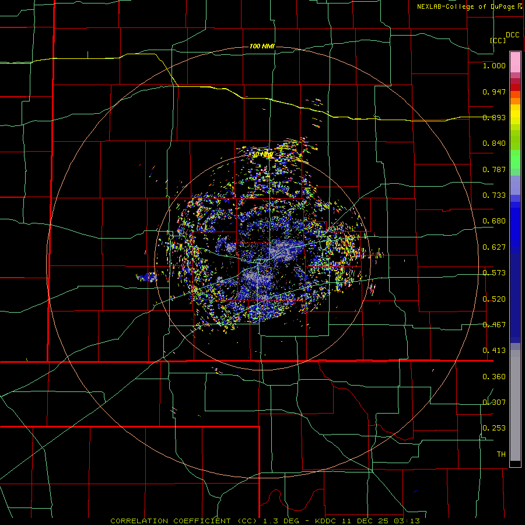Click the 1.3 DEG elevation text
This screenshot has height=525, width=525.
point(281,521)
